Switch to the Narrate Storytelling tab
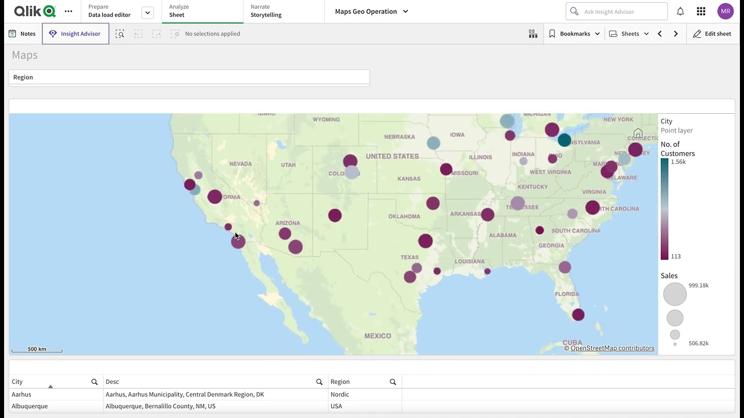The height and width of the screenshot is (418, 744). (x=284, y=11)
